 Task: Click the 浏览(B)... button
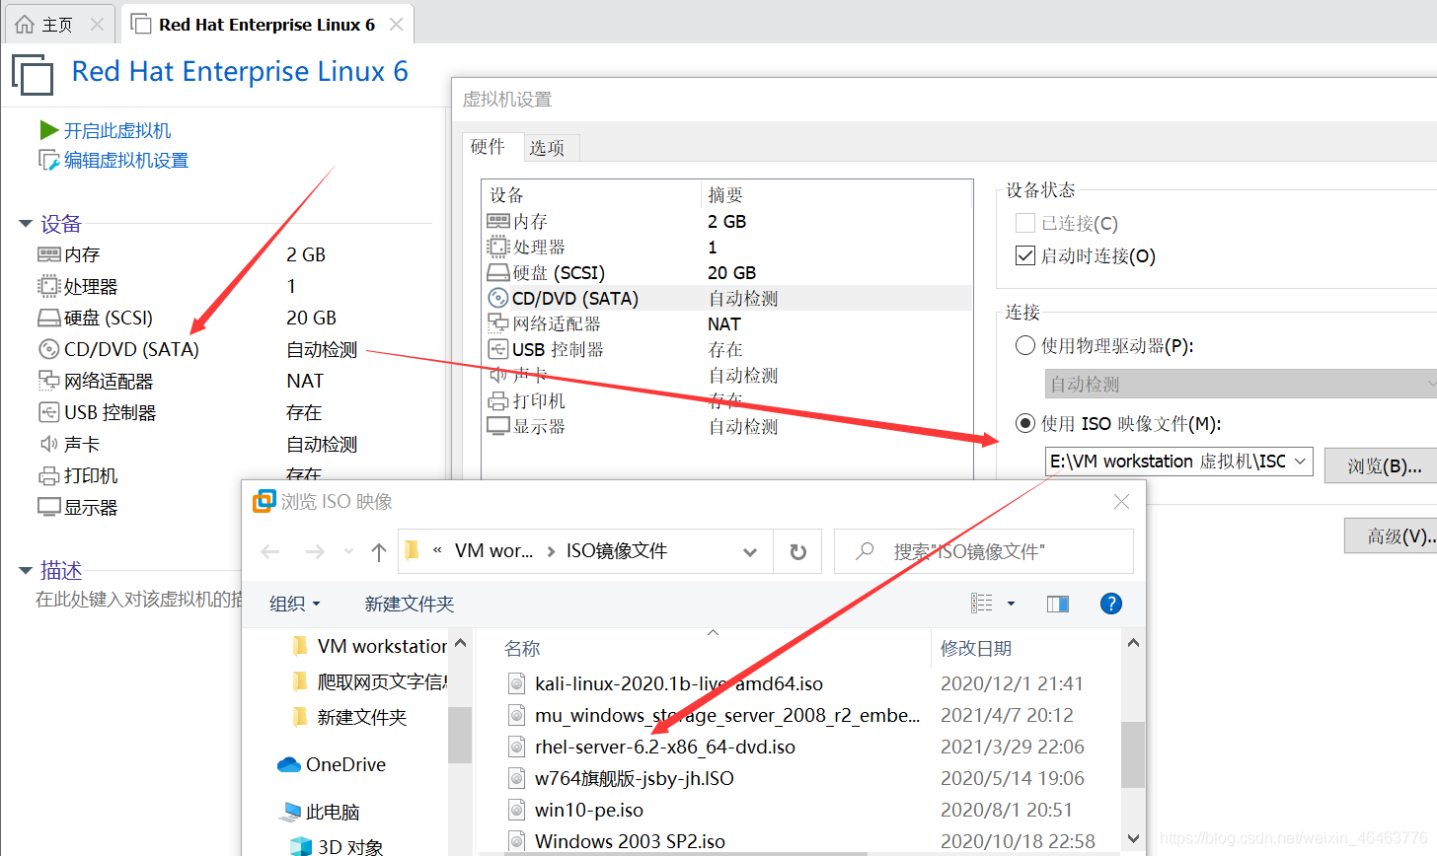[x=1385, y=465]
